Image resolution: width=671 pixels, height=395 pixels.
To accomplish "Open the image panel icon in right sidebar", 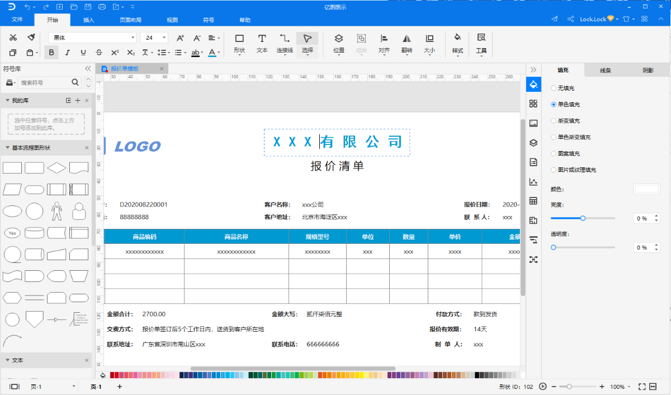I will click(533, 123).
